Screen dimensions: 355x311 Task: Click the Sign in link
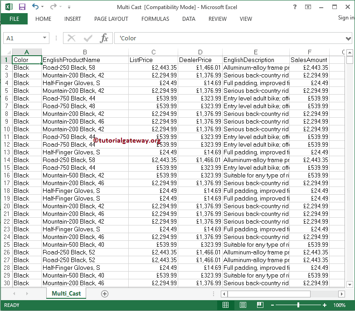(x=346, y=18)
